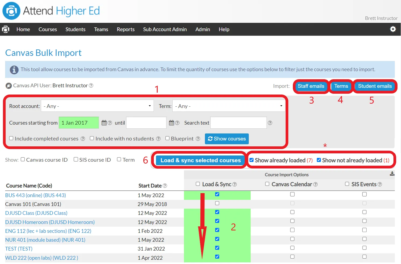The width and height of the screenshot is (401, 264).
Task: Go to the Students menu
Action: (75, 29)
